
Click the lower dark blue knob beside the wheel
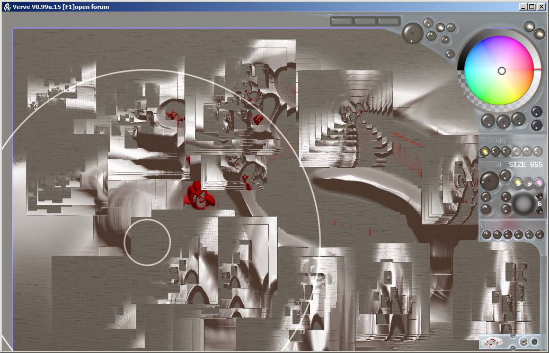pyautogui.click(x=537, y=125)
